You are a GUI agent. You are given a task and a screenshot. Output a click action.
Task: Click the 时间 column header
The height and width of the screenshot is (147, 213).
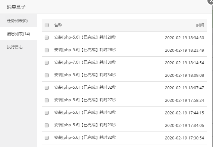click(x=200, y=25)
